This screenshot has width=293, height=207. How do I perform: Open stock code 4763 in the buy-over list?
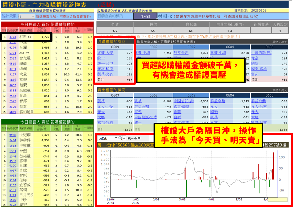13,37
